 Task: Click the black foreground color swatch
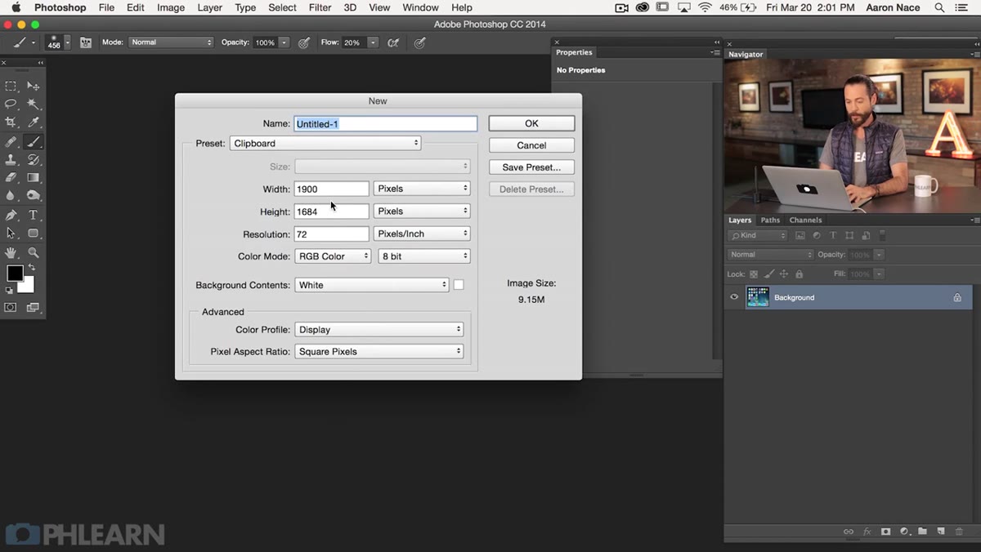tap(15, 274)
